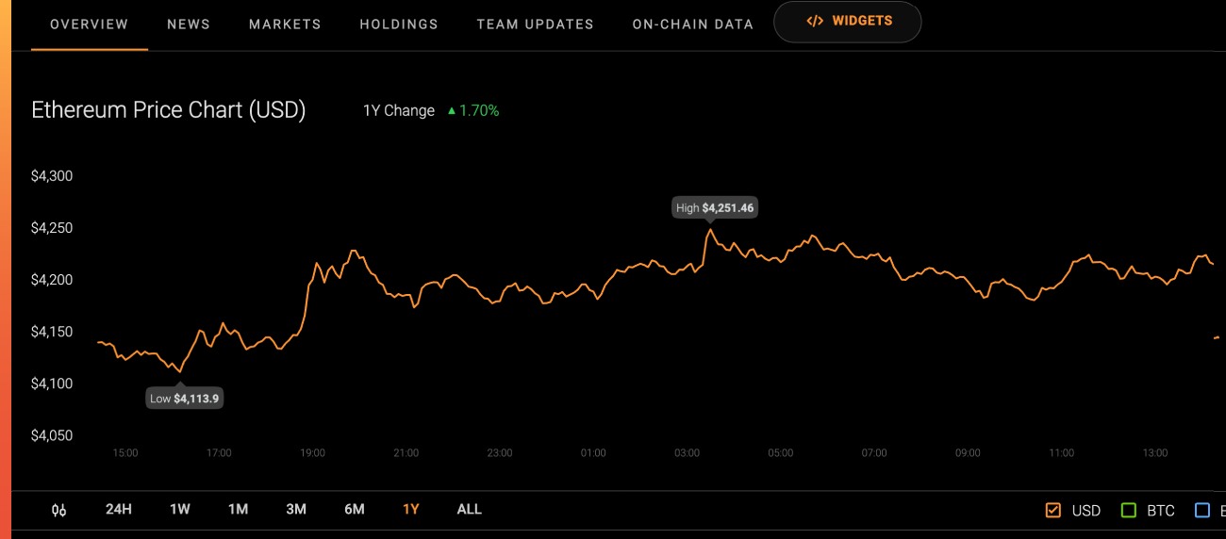Click the 1Y Change label

point(399,110)
